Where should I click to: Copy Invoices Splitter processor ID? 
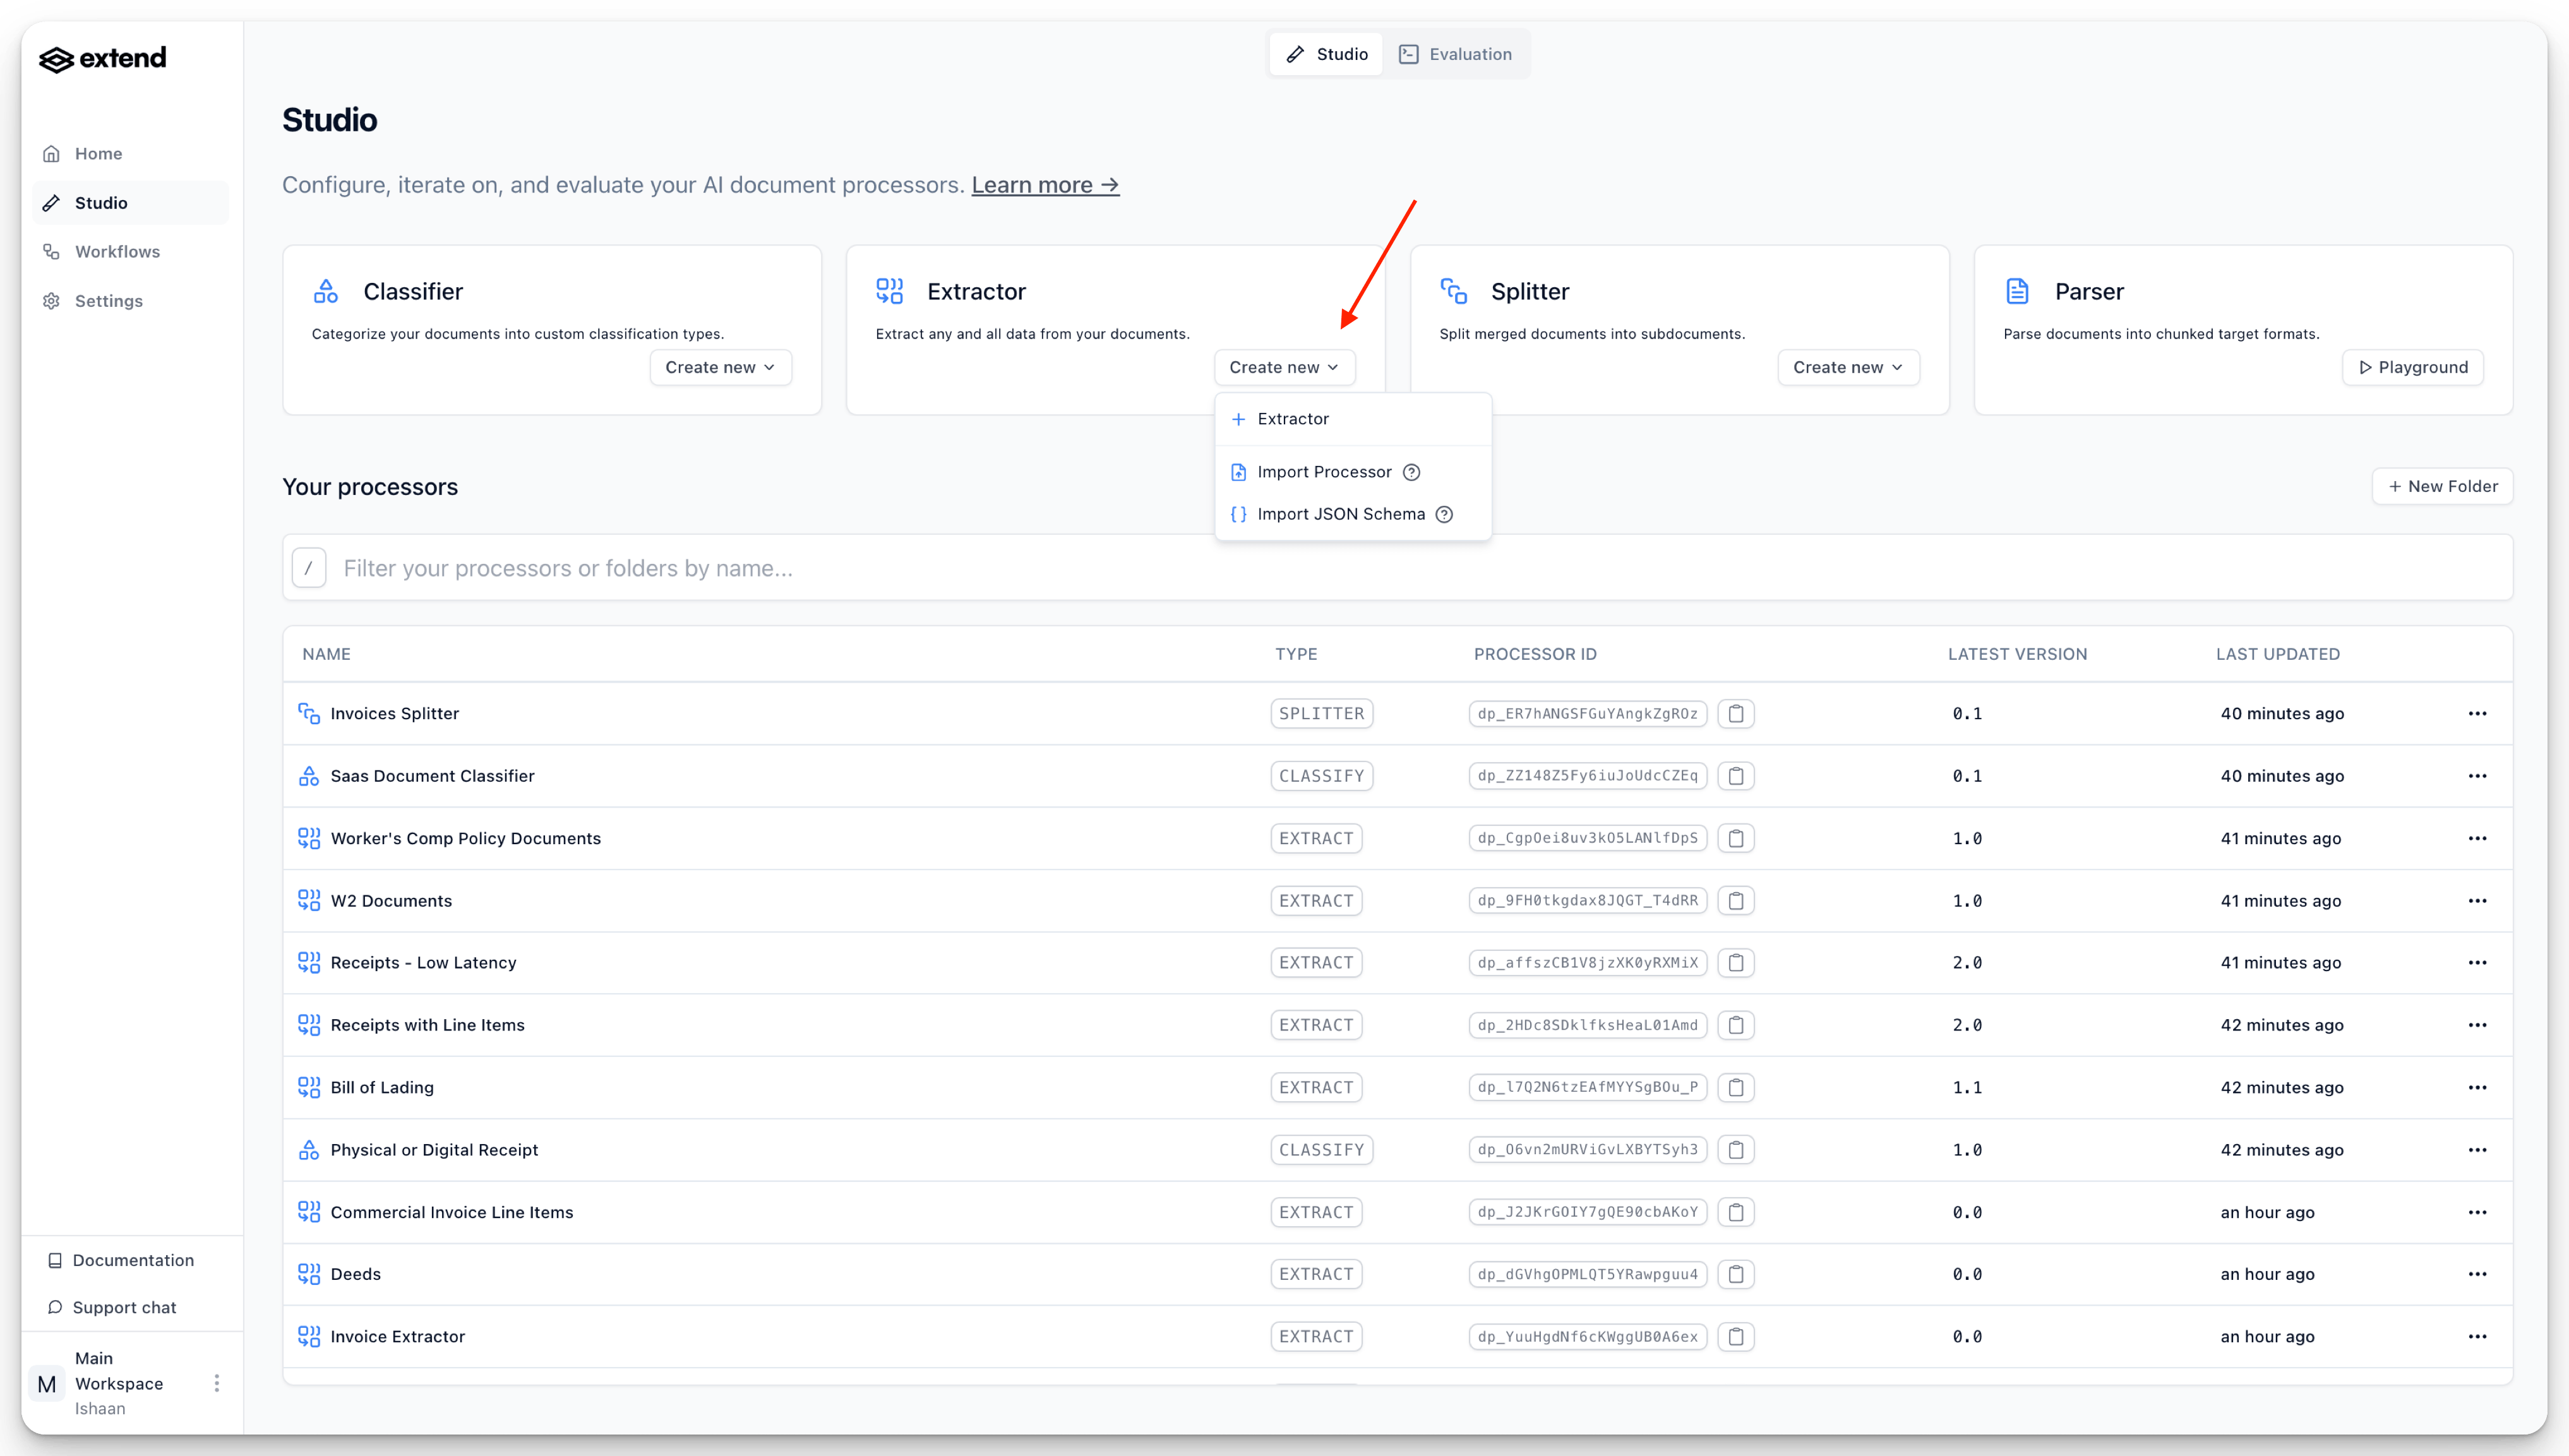1736,713
